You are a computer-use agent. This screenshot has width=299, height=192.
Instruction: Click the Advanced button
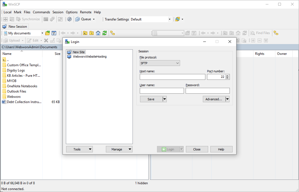pyautogui.click(x=214, y=99)
